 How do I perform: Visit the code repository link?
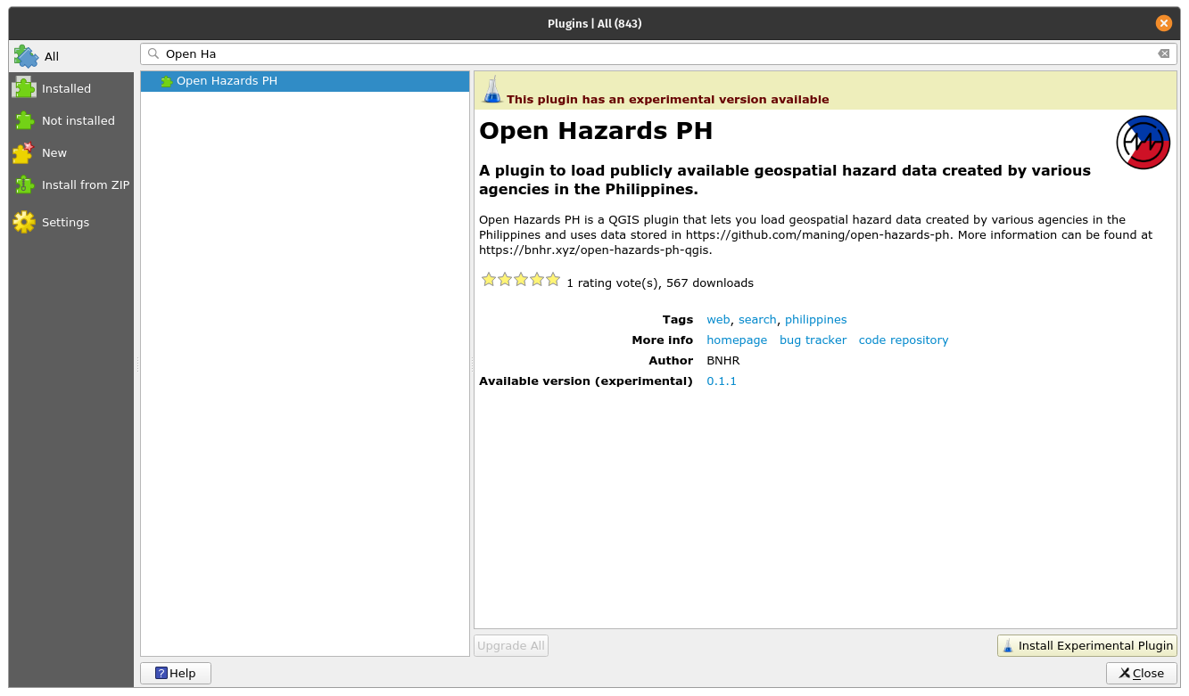click(903, 340)
